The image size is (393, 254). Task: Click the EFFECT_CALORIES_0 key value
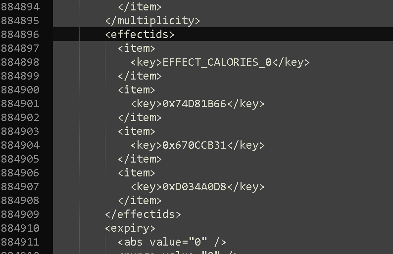pos(217,62)
